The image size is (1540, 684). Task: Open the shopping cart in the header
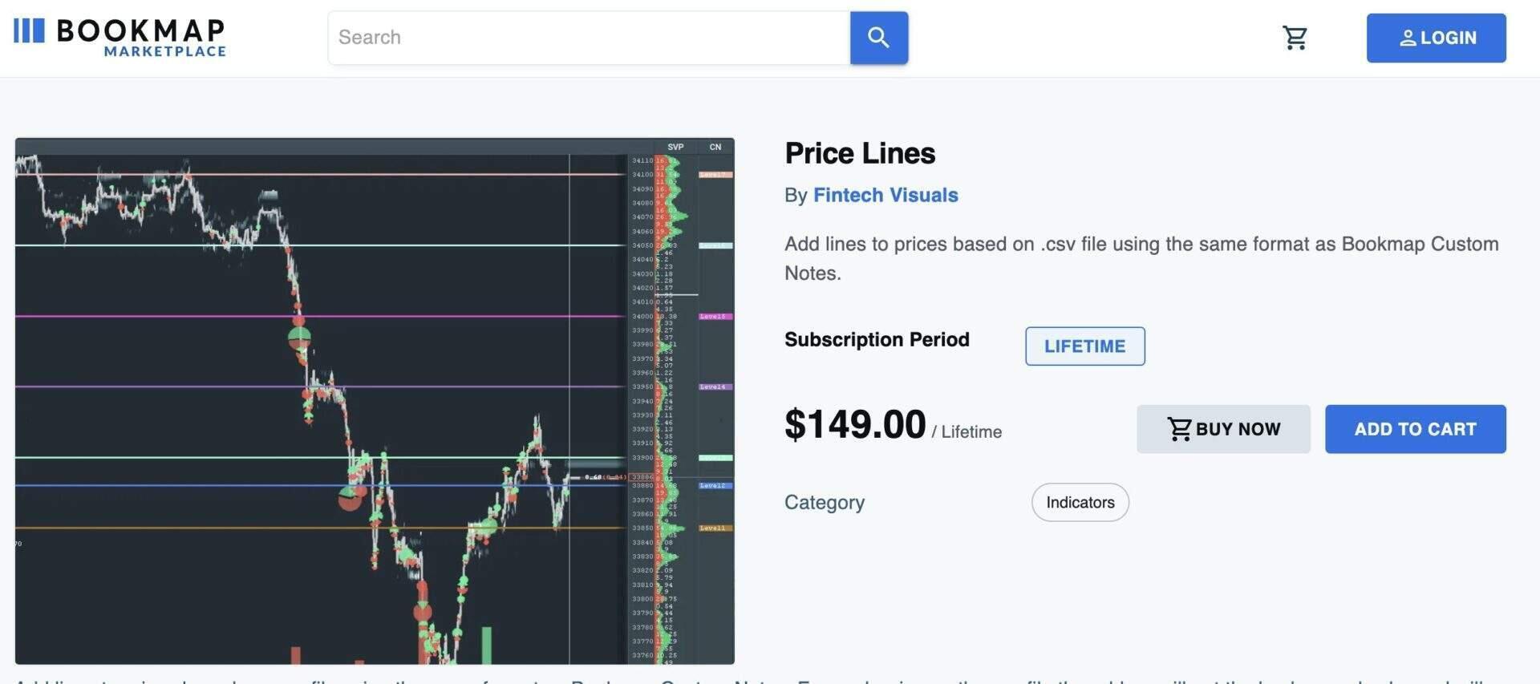click(1295, 38)
